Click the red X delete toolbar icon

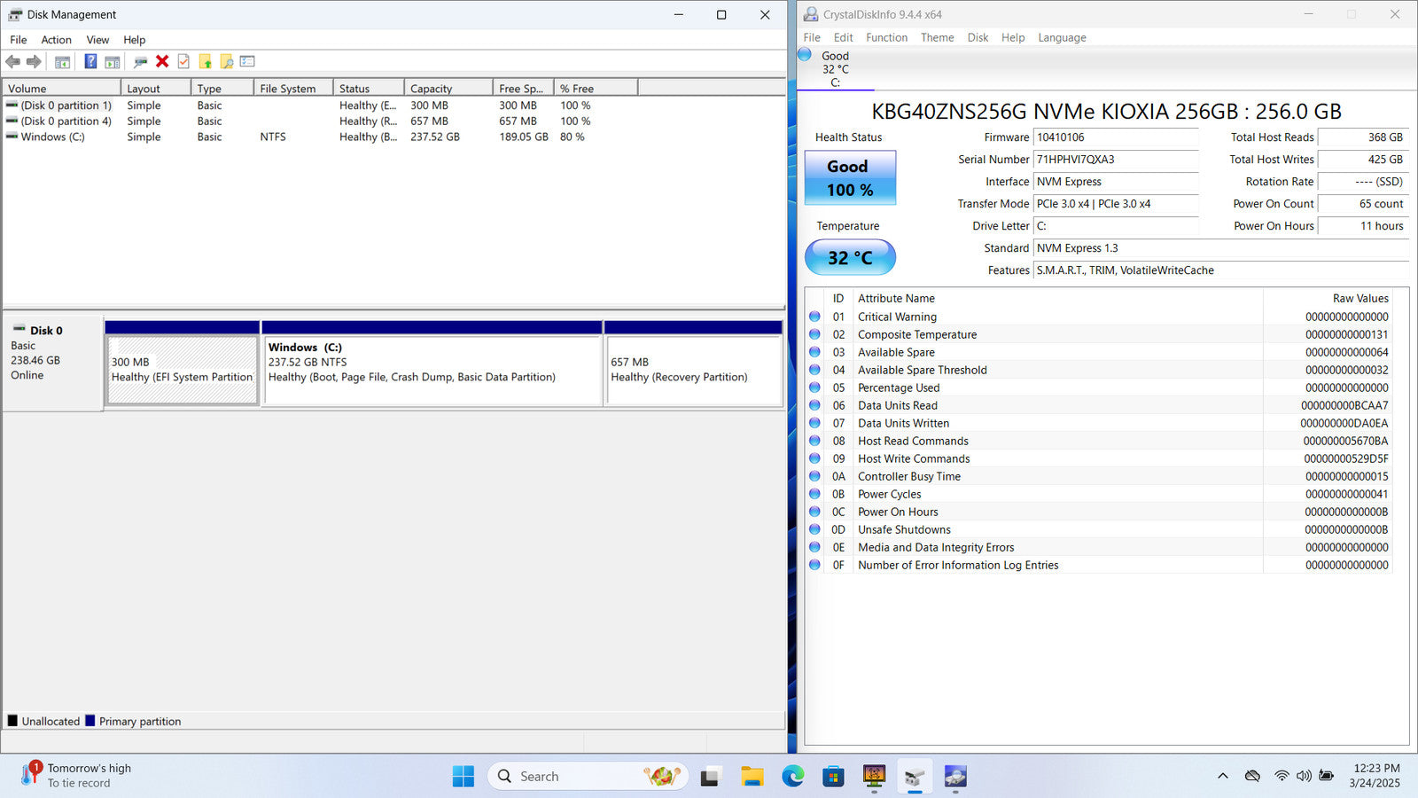[162, 61]
